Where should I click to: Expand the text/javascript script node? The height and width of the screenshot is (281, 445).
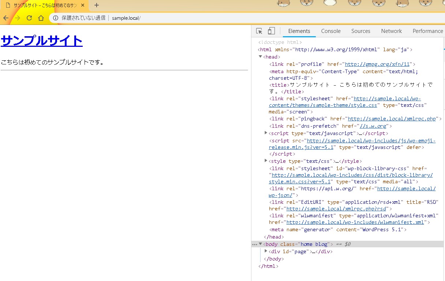(x=266, y=133)
